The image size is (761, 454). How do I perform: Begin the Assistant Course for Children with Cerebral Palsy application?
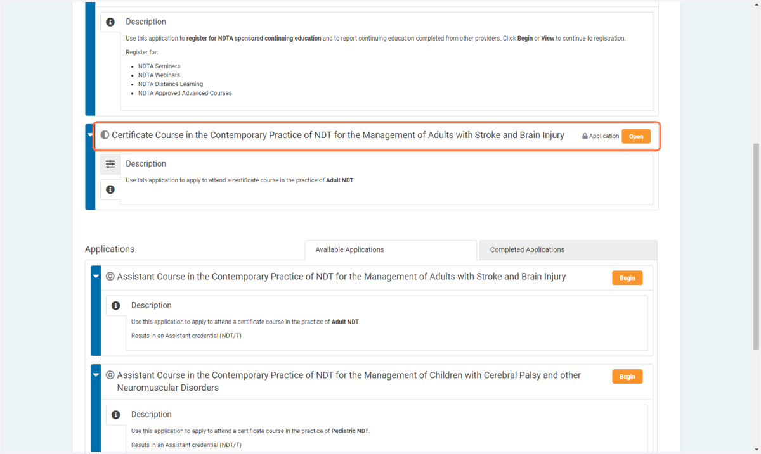click(x=627, y=377)
